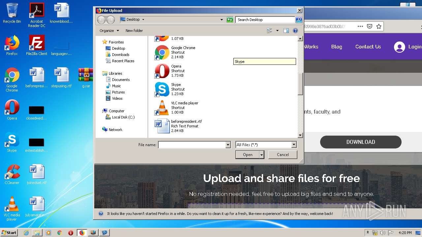Click the File name input field
422x237 pixels.
(192, 145)
